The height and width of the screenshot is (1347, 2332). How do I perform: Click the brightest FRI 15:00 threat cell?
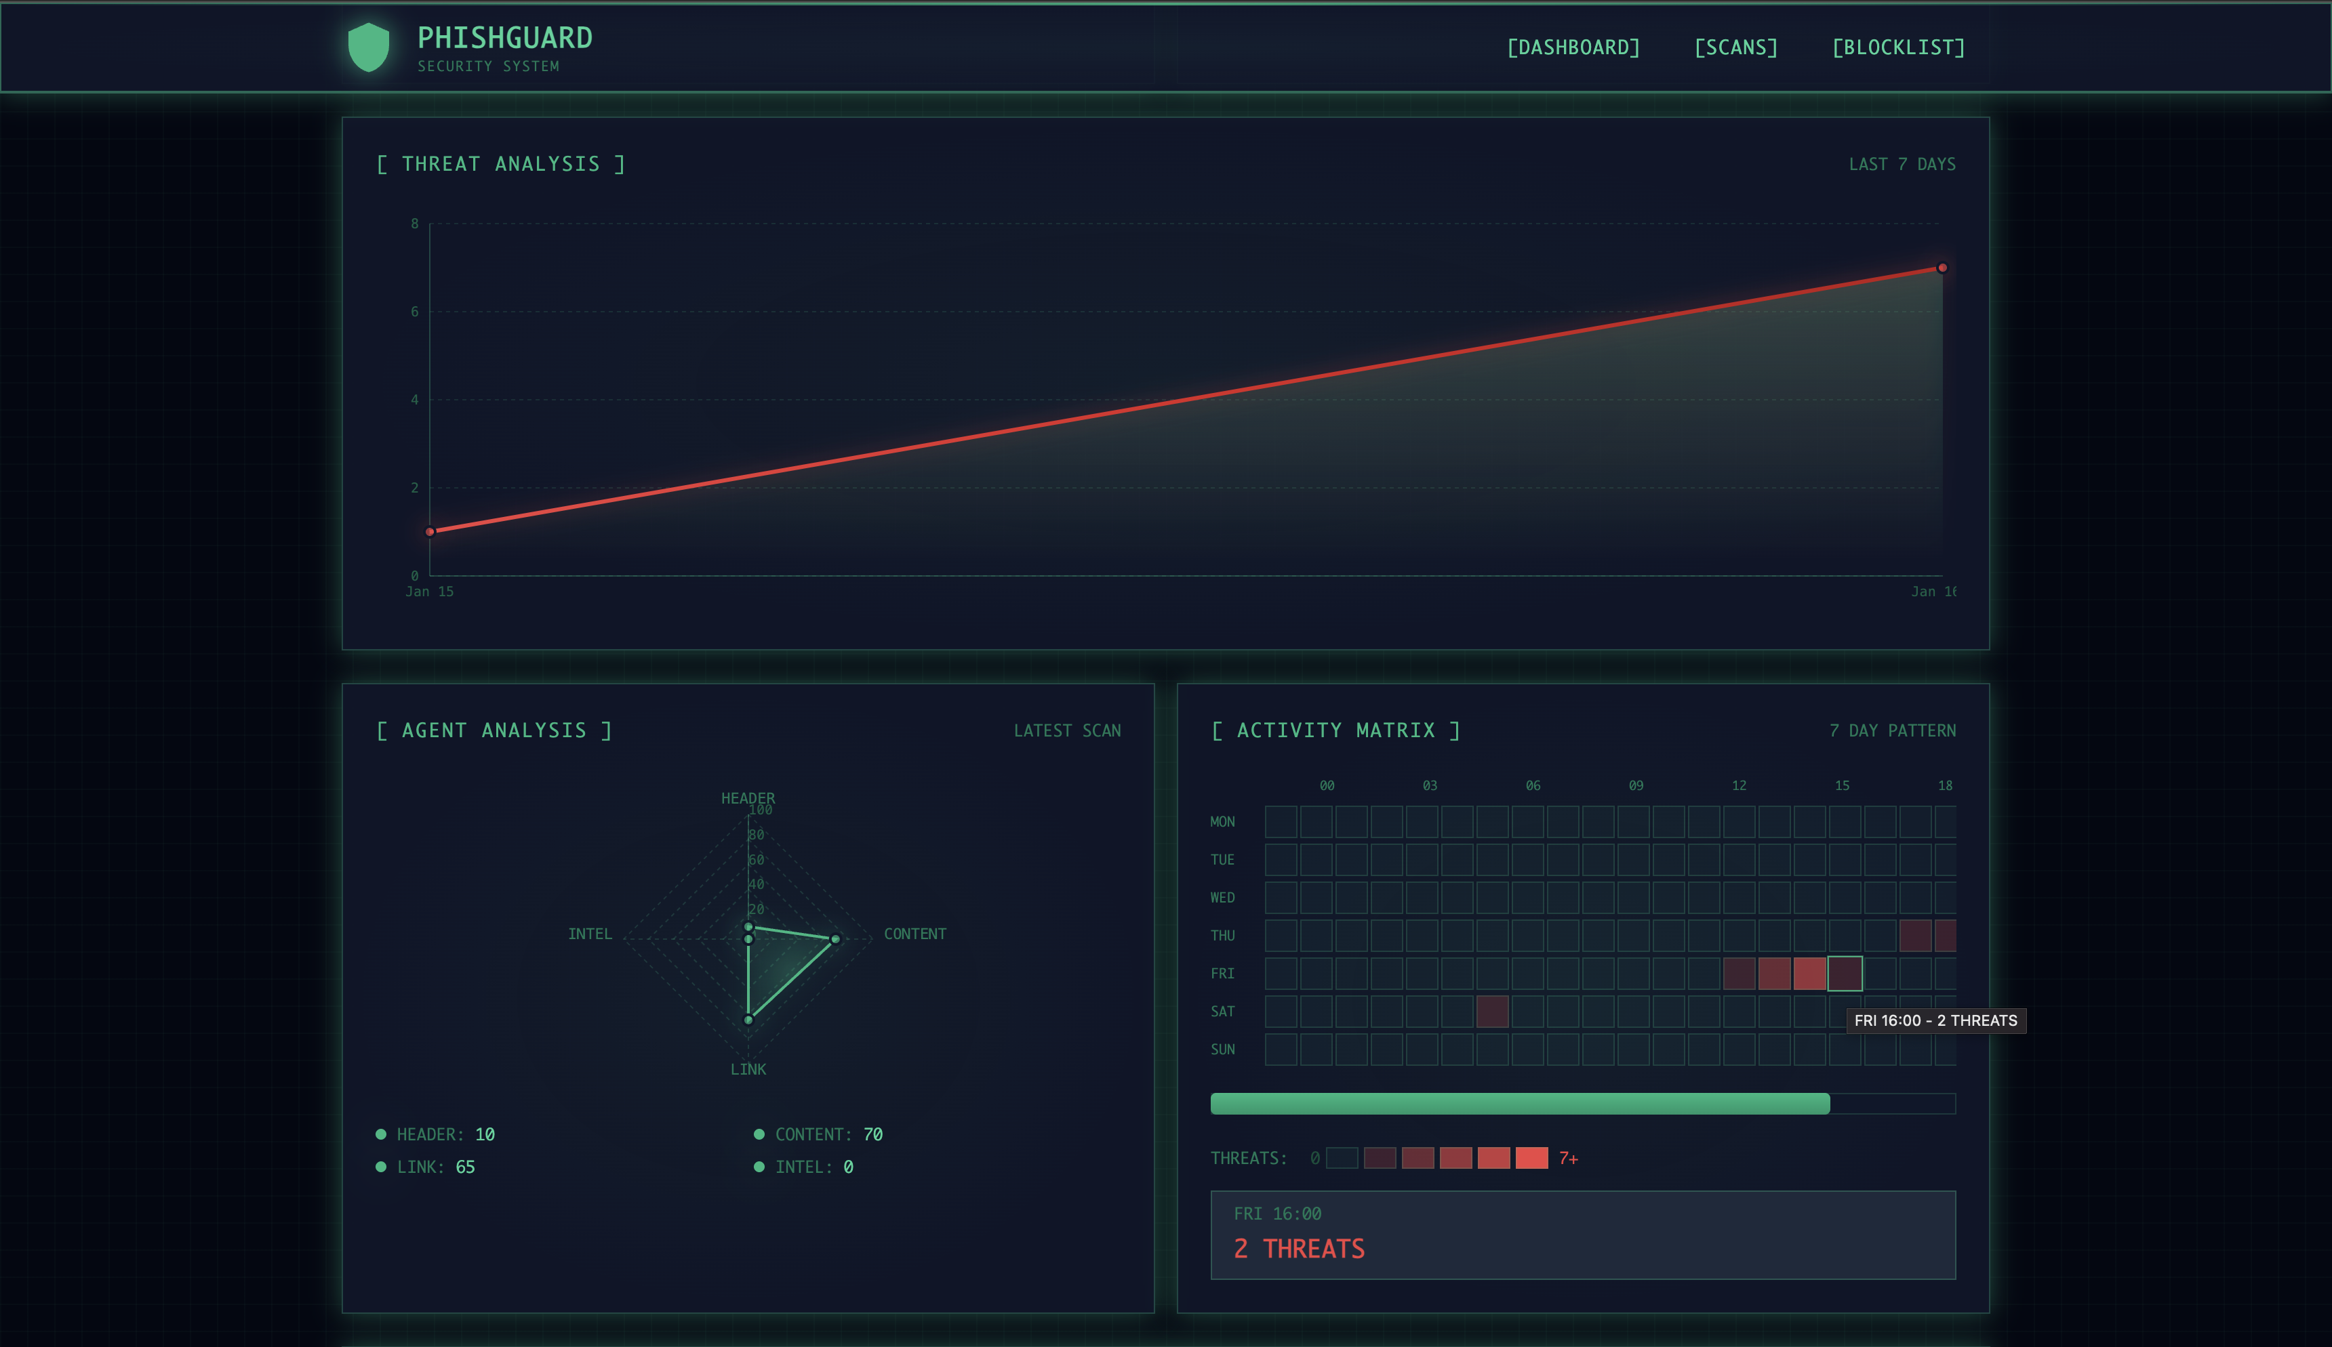1809,973
